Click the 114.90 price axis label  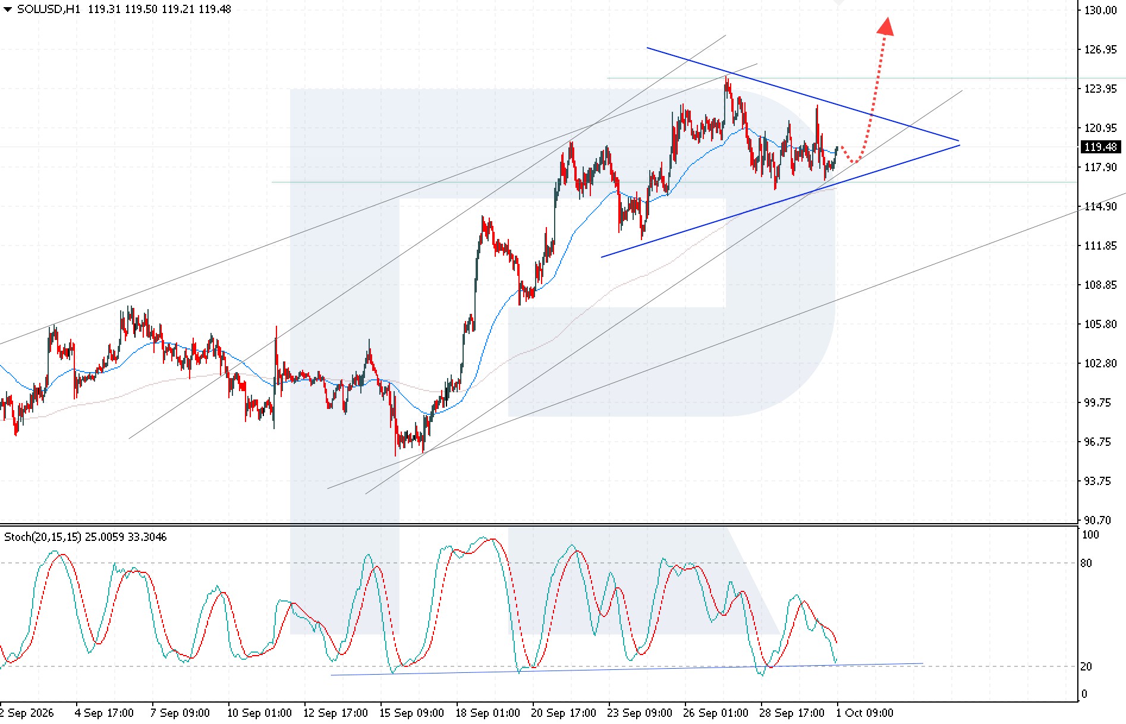[x=1100, y=206]
